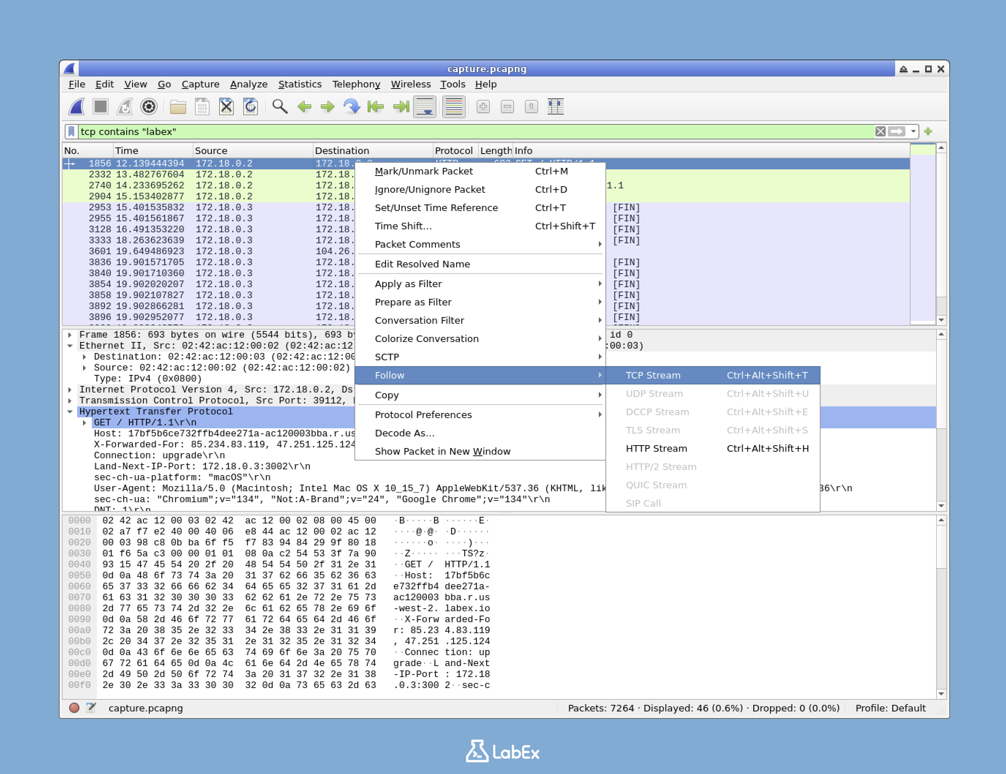Toggle auto-scroll during live capture
The image size is (1006, 774).
(424, 107)
